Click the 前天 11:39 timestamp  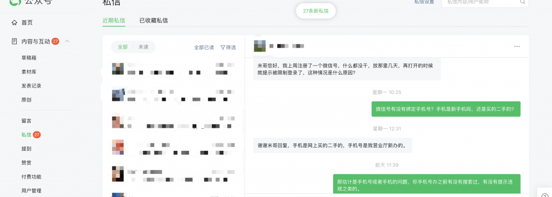click(x=387, y=165)
